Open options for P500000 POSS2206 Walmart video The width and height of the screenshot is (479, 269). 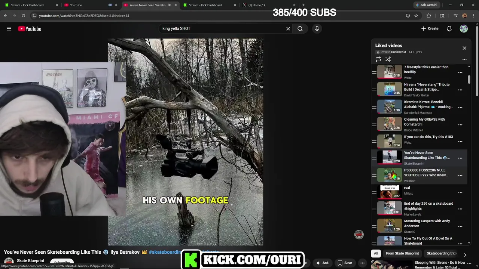460,175
